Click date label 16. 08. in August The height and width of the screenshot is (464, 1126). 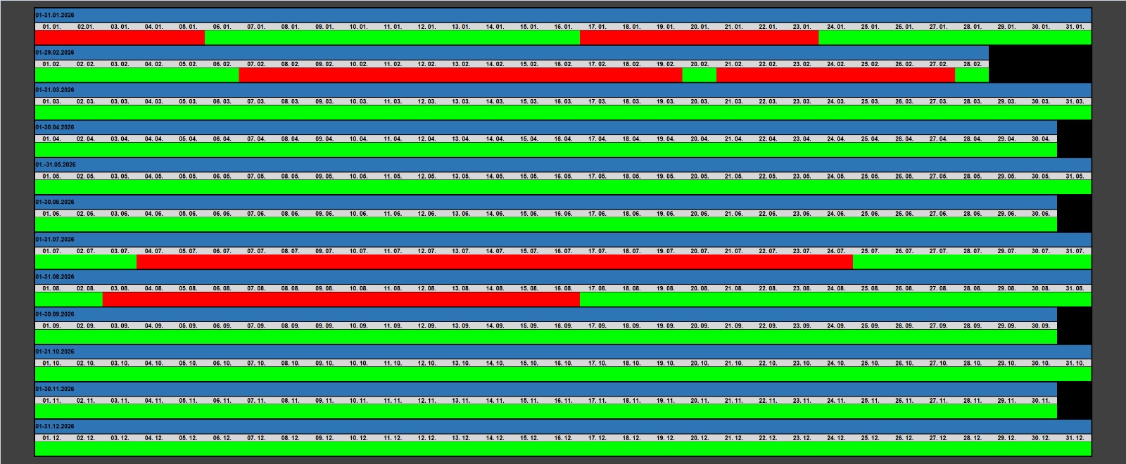tap(563, 288)
